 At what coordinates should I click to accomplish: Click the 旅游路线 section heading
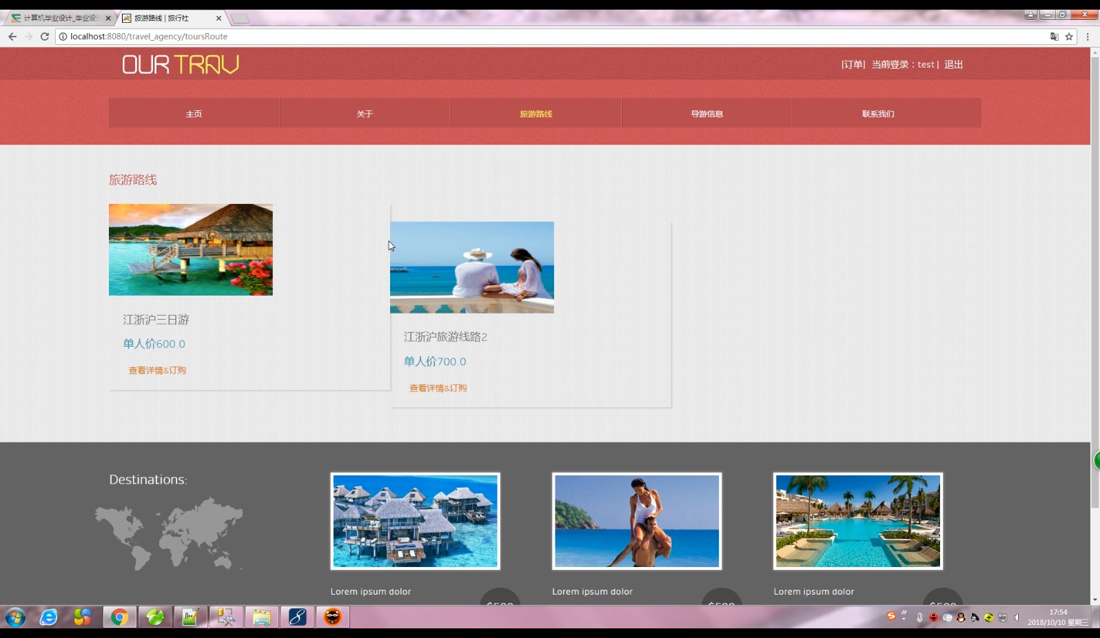click(133, 180)
